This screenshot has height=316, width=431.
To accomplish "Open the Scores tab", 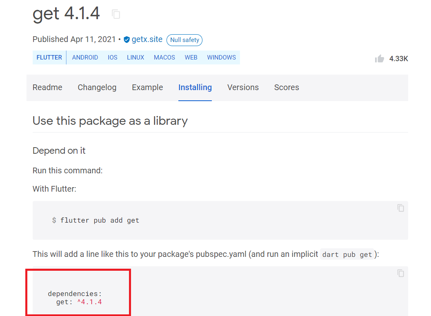I will (x=287, y=87).
